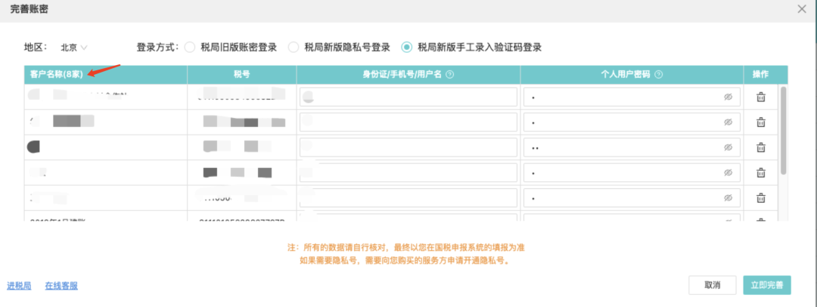This screenshot has height=307, width=817.
Task: Expand the 北京 region dropdown
Action: tap(74, 48)
